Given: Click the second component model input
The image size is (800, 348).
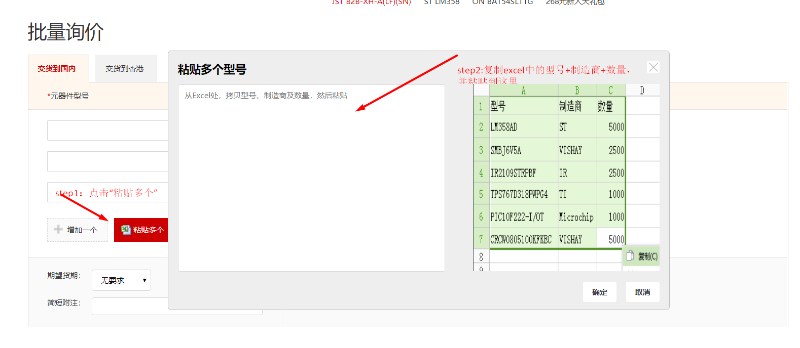Looking at the screenshot, I should pyautogui.click(x=107, y=161).
